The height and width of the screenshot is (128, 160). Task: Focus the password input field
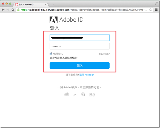tap(80, 46)
